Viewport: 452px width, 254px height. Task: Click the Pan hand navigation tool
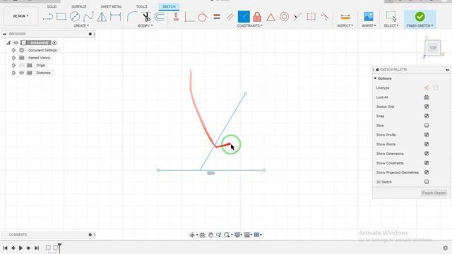point(210,235)
